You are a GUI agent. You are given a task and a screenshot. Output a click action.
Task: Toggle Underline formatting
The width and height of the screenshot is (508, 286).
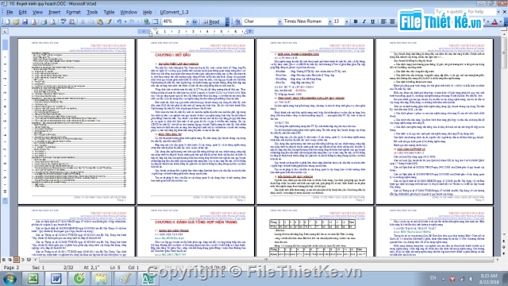372,21
